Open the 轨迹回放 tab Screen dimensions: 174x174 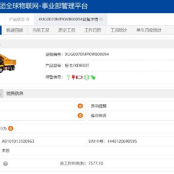15,30
